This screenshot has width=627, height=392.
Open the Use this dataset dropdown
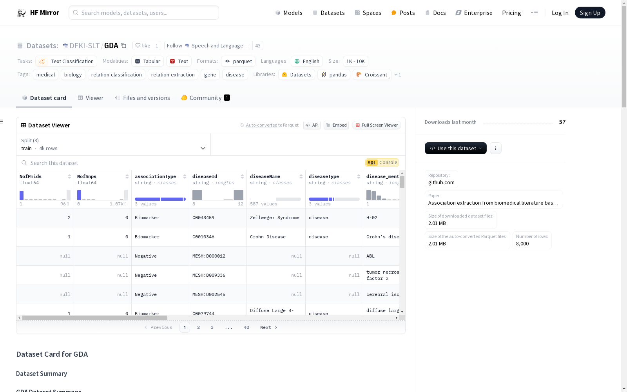pos(455,148)
